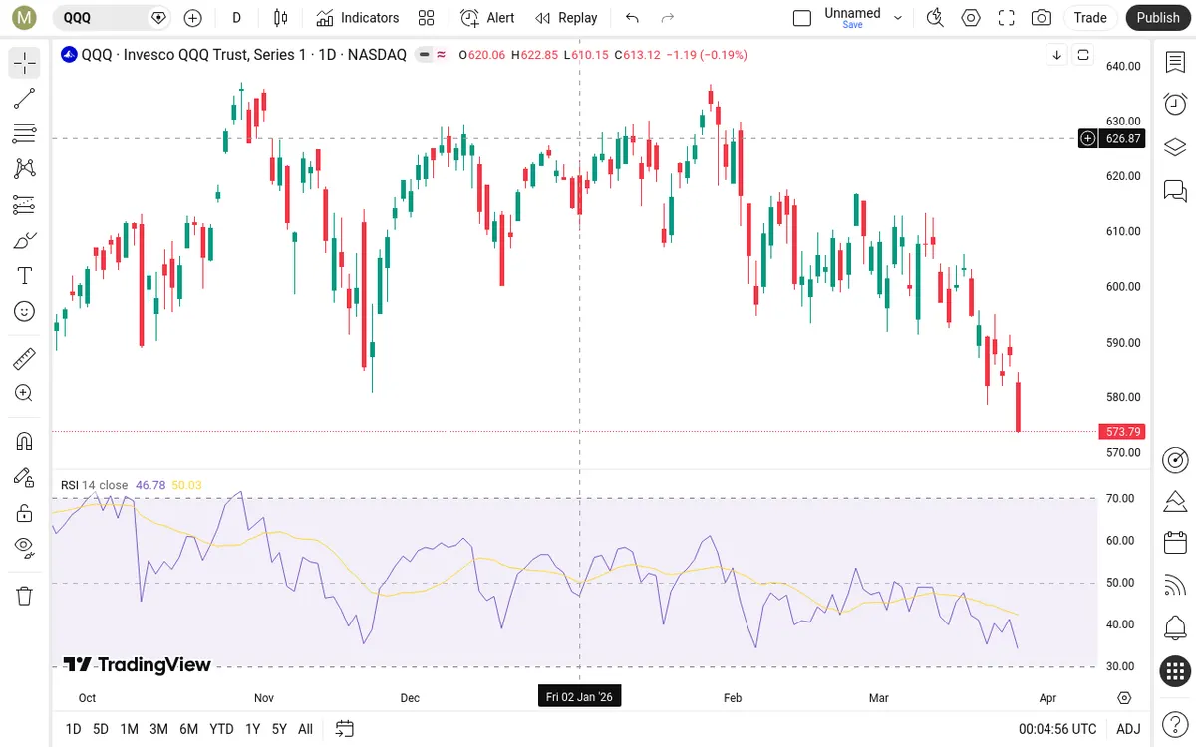This screenshot has width=1196, height=747.
Task: Open the news feed icon
Action: click(x=1175, y=586)
